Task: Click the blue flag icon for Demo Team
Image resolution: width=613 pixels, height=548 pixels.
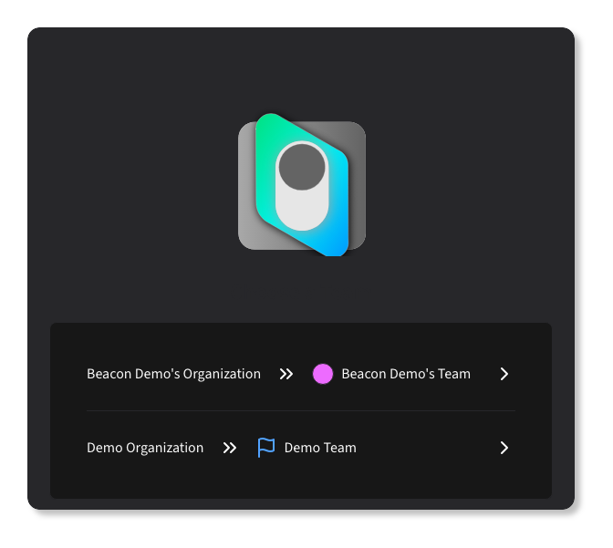Action: 266,448
